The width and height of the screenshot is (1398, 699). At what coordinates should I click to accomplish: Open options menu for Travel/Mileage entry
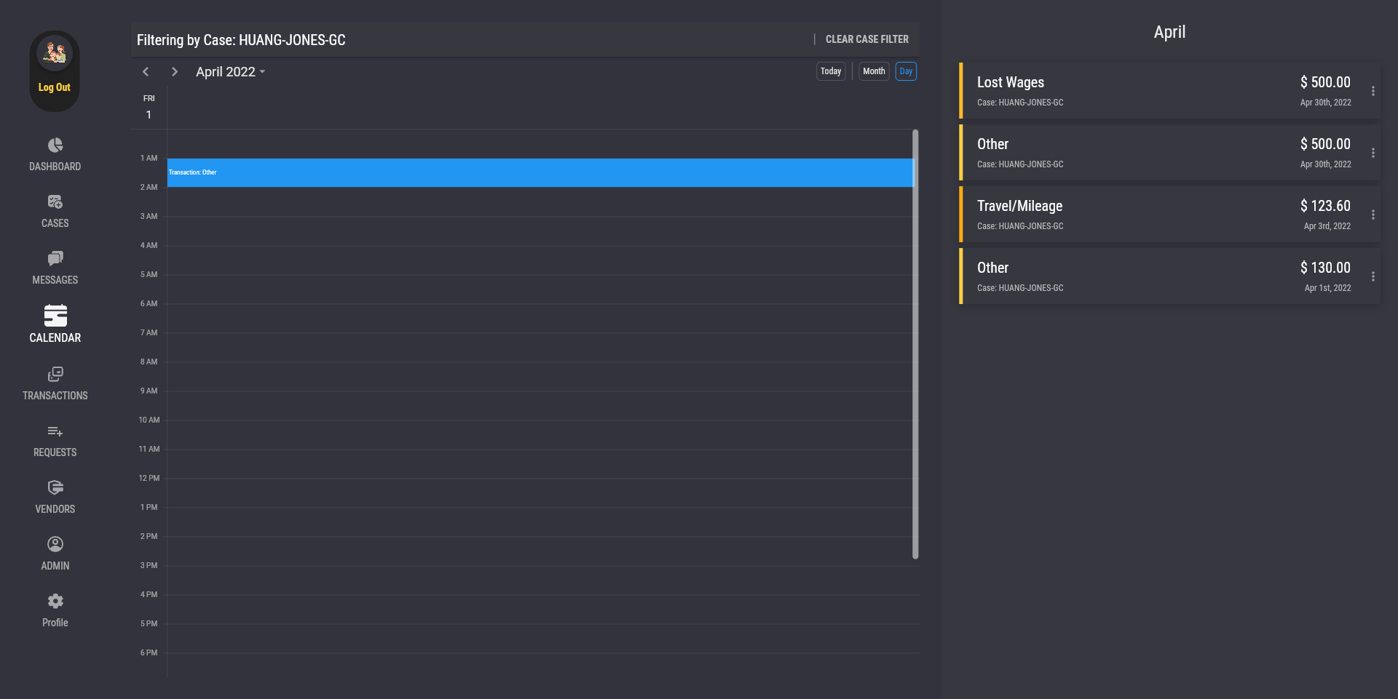[x=1373, y=215]
